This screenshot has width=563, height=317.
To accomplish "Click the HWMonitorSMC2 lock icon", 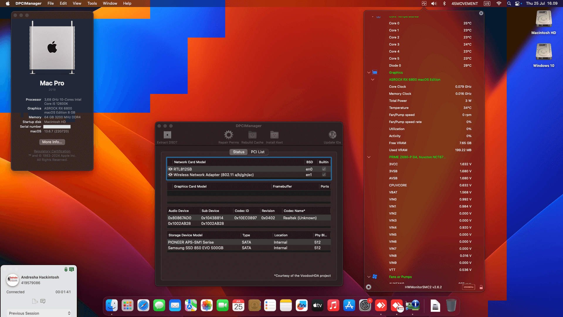I will pyautogui.click(x=481, y=287).
